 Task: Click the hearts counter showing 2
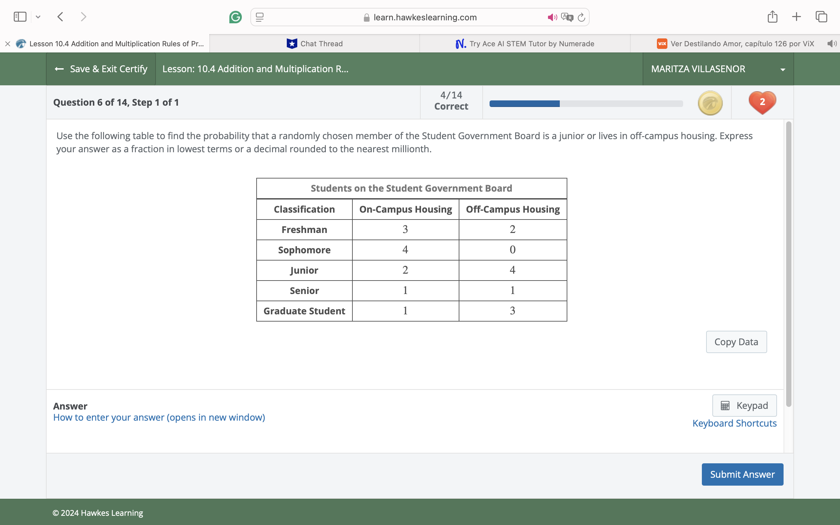point(762,102)
